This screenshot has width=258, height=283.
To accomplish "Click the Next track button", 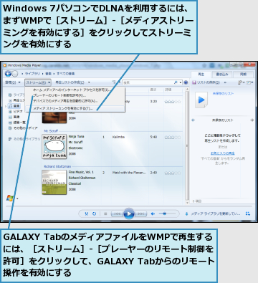I will 141,214.
